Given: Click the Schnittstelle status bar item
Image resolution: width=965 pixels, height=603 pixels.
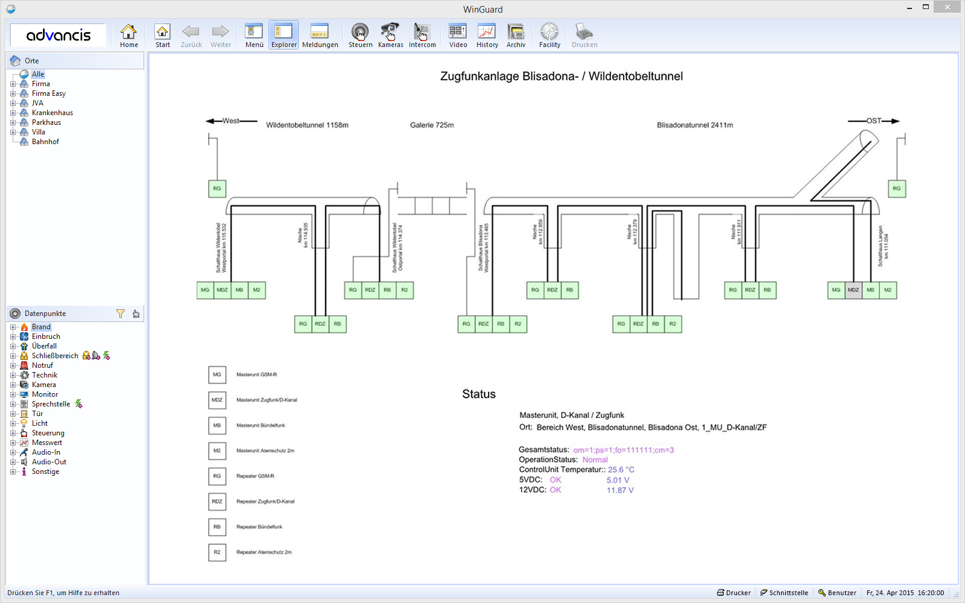Looking at the screenshot, I should point(784,593).
